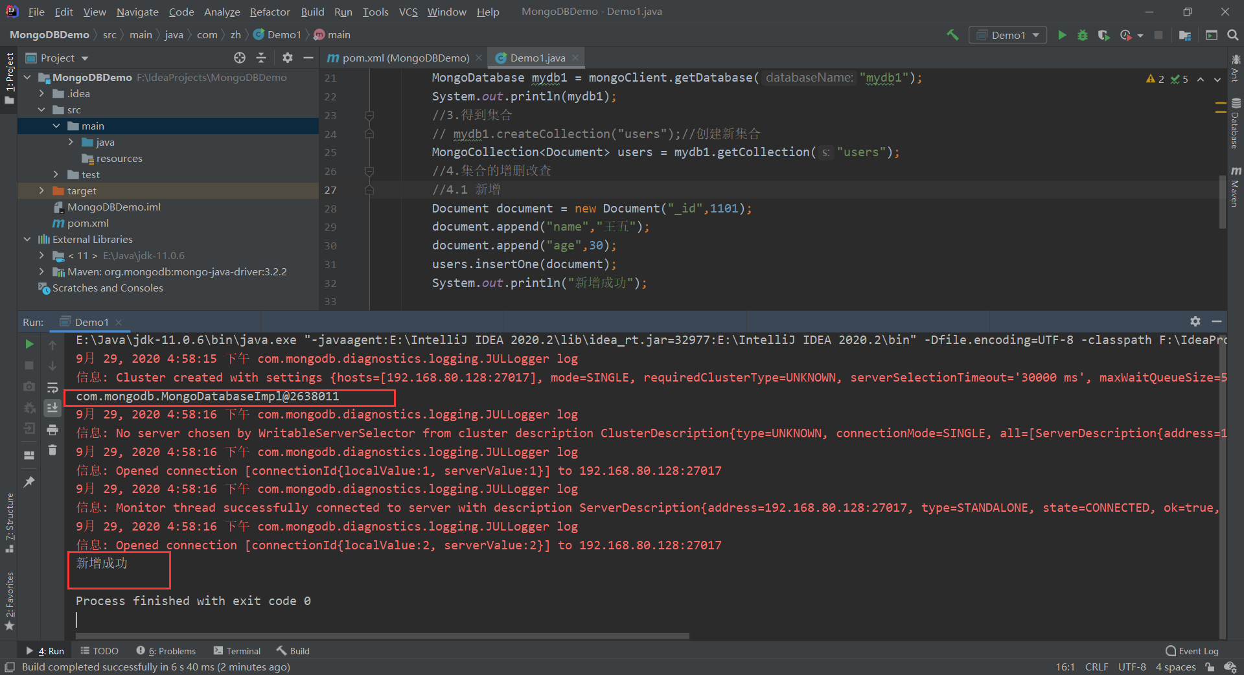Open Project Structure icon in toolbar
This screenshot has width=1244, height=675.
pyautogui.click(x=1185, y=35)
